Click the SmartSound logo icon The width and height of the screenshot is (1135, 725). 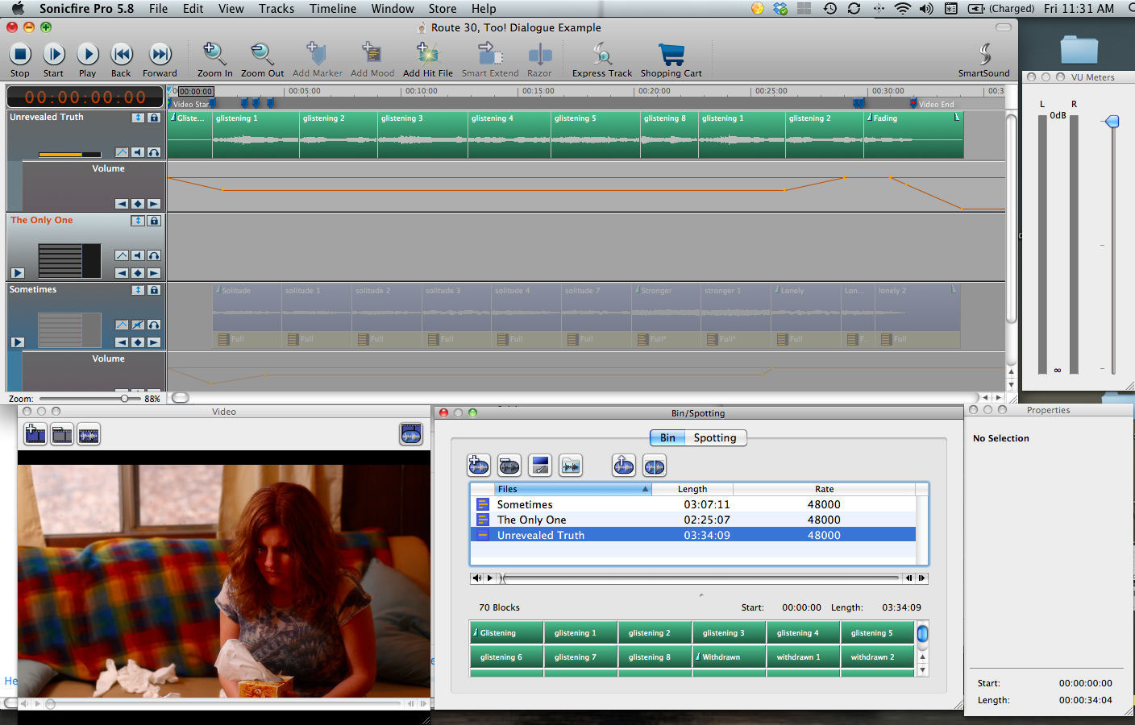point(984,54)
